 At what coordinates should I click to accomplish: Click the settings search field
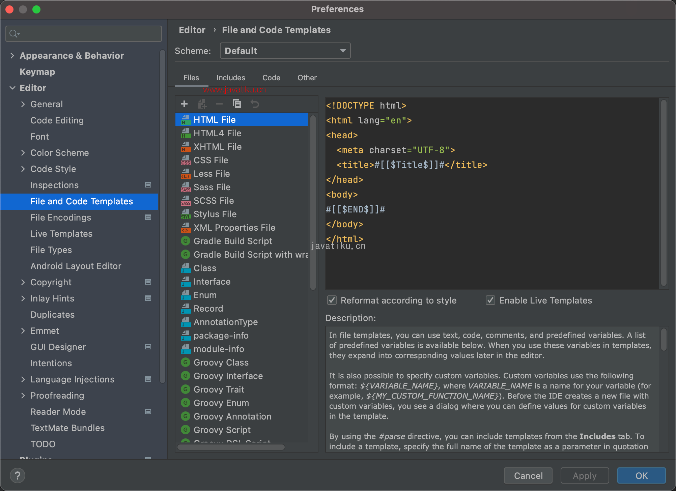point(84,34)
